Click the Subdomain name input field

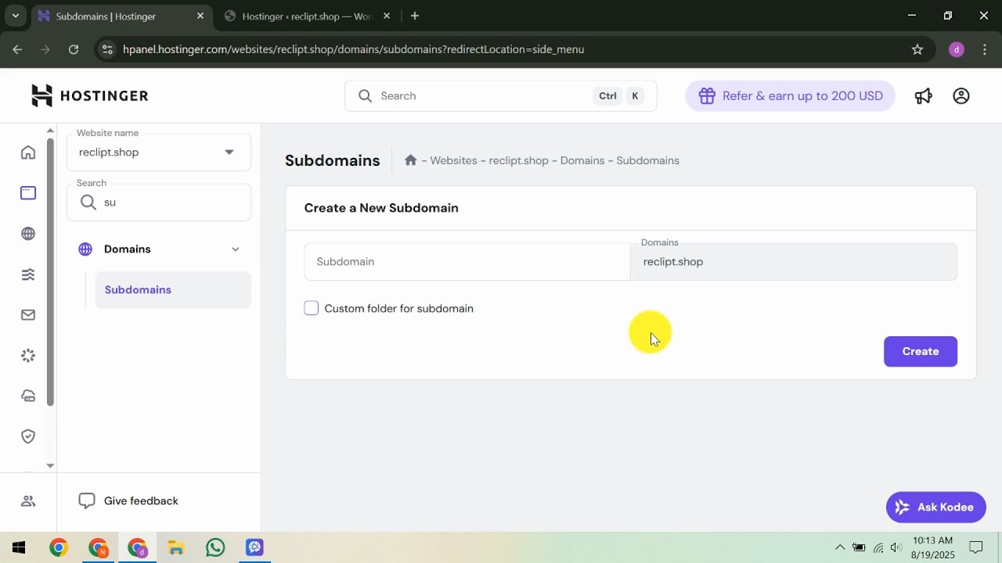pyautogui.click(x=467, y=261)
